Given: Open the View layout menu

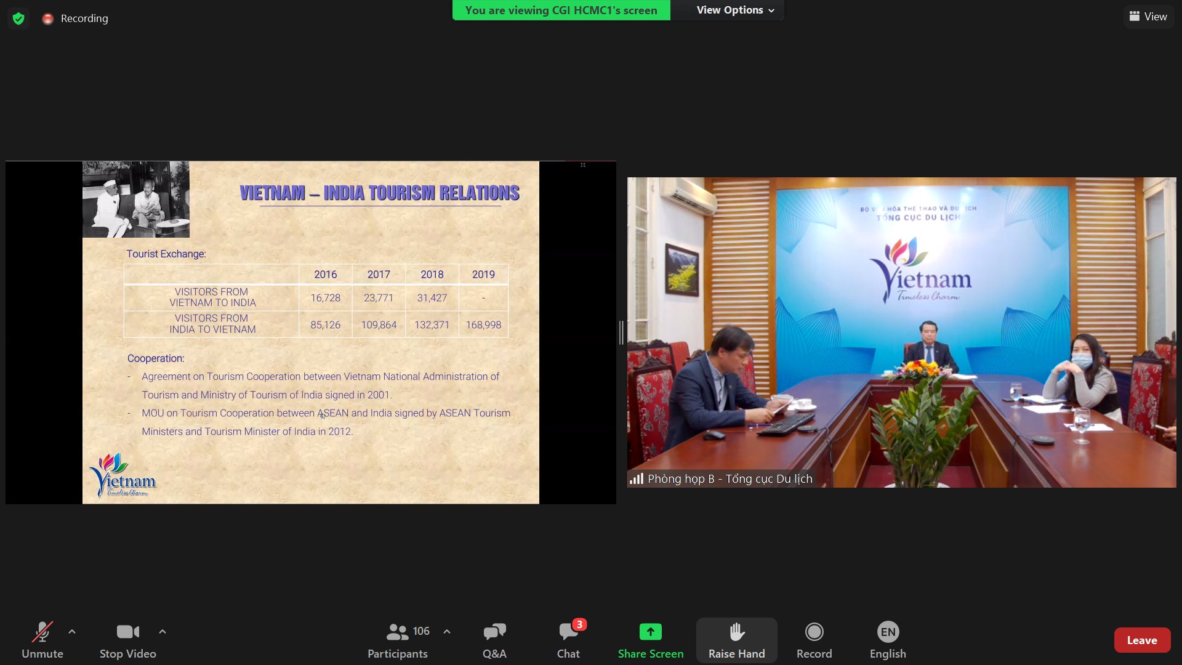Looking at the screenshot, I should (x=1148, y=17).
